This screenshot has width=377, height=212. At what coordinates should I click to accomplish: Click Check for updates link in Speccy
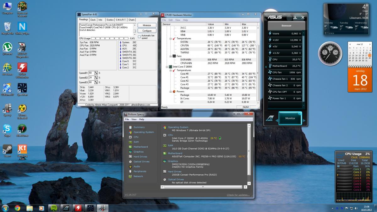click(238, 195)
